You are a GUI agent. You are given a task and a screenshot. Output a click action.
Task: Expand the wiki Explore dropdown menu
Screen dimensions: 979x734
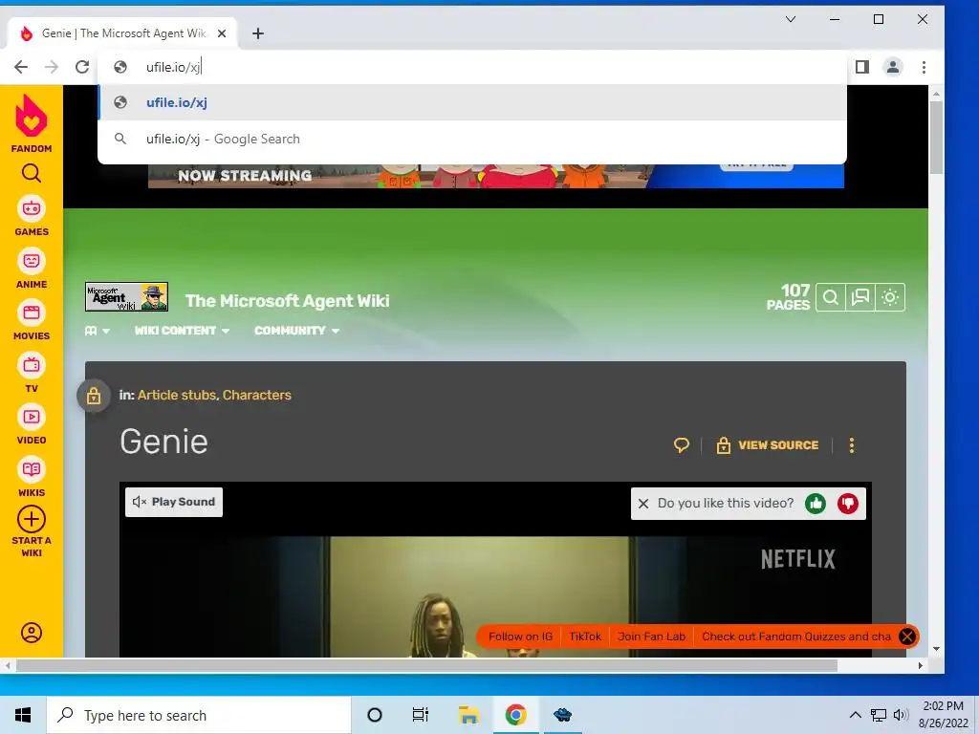coord(98,331)
